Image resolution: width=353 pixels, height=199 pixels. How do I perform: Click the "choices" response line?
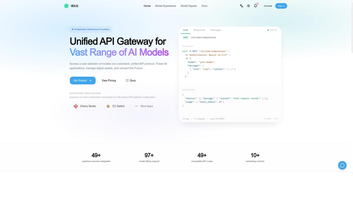(227, 98)
